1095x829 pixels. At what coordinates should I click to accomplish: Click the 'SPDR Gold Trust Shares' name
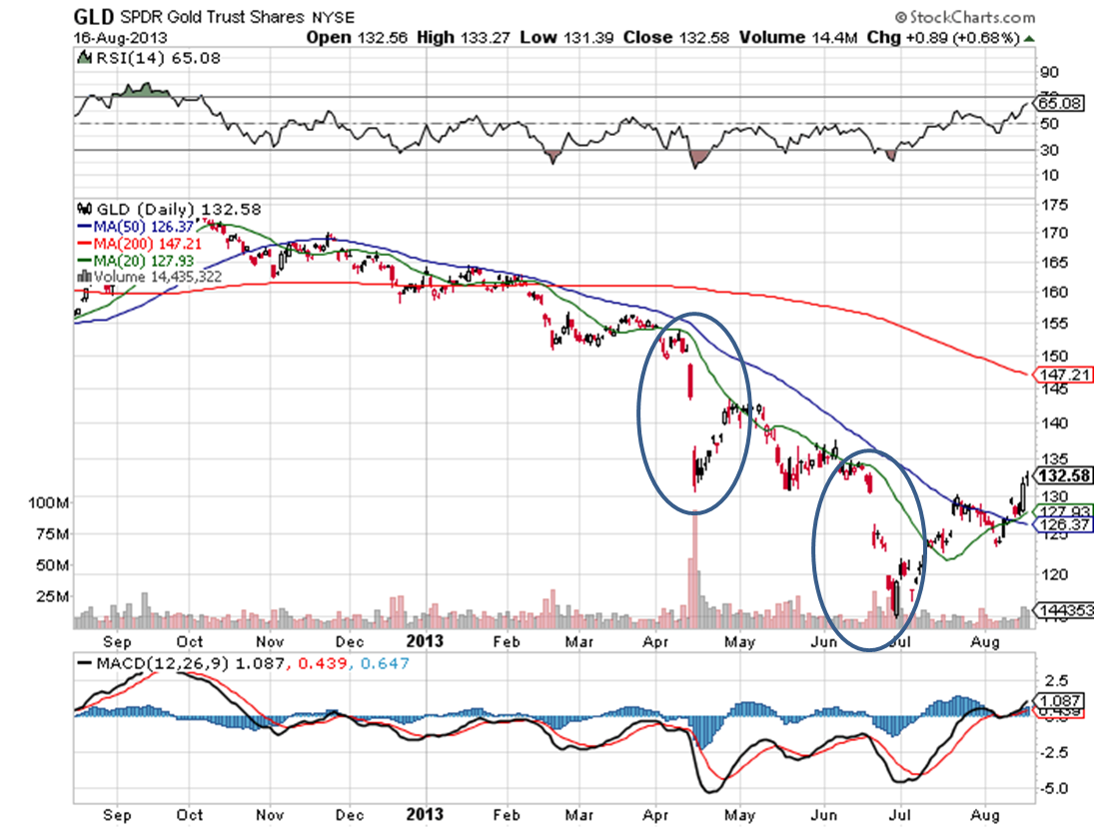click(212, 17)
